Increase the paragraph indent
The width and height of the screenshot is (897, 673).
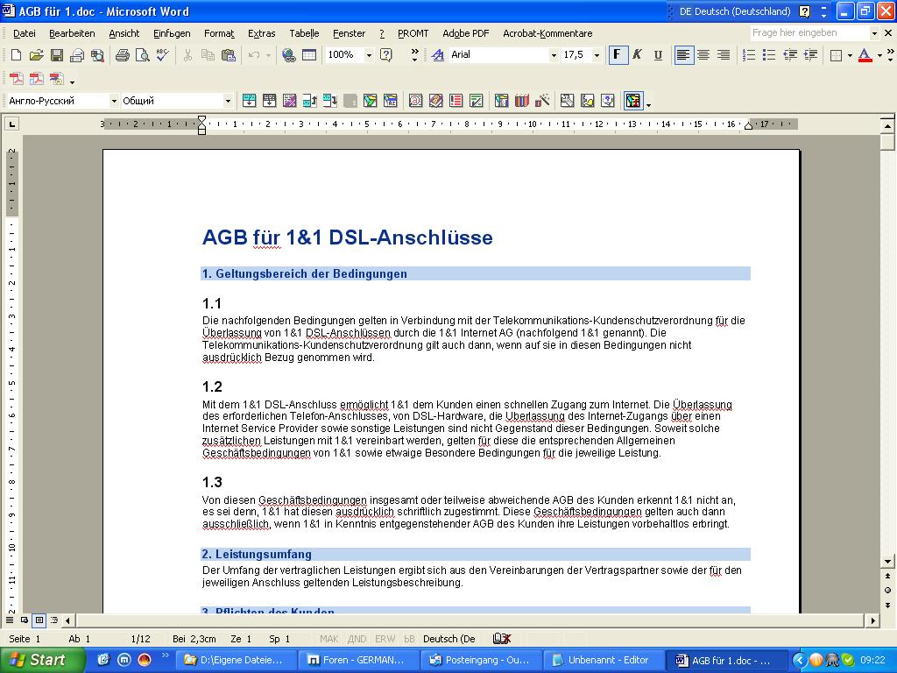[810, 55]
